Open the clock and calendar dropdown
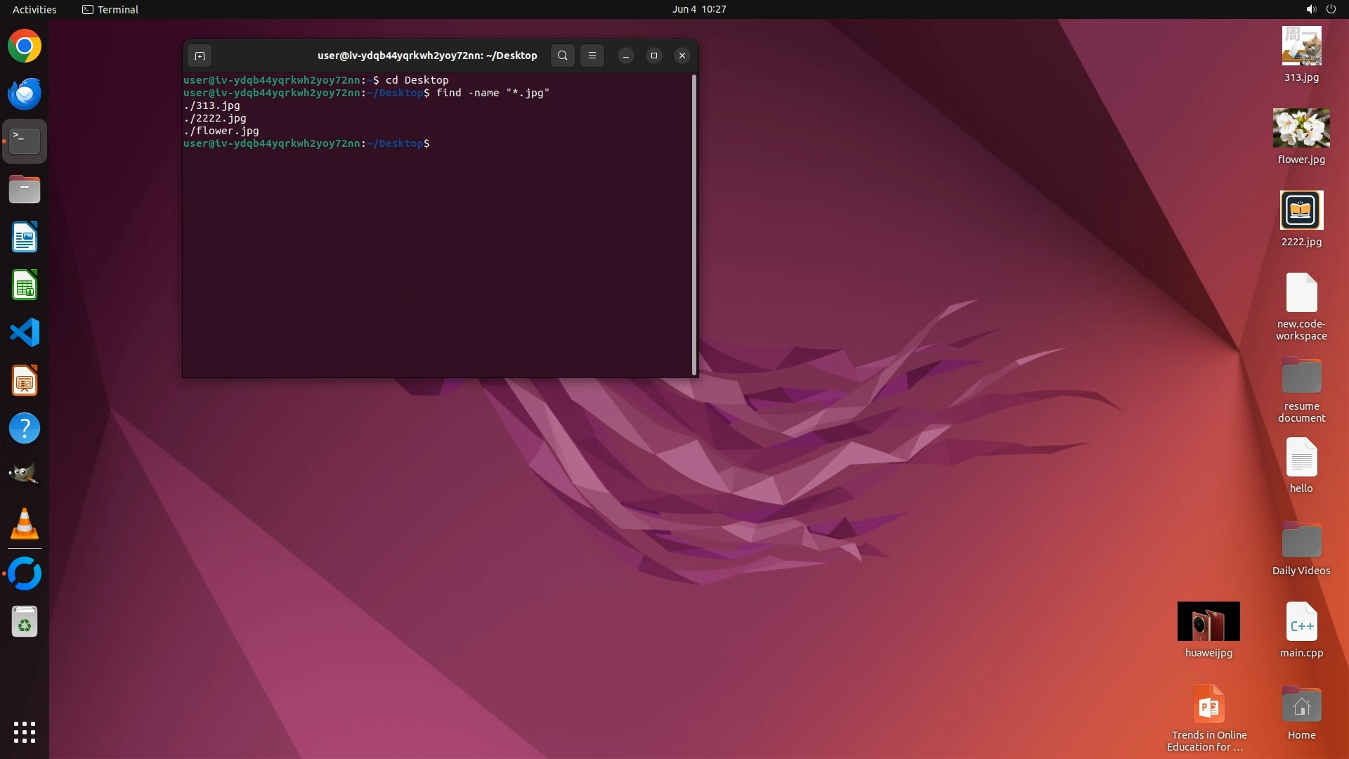The height and width of the screenshot is (759, 1349). (x=698, y=9)
